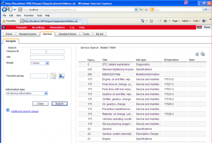The width and height of the screenshot is (212, 143).
Task: Open the File menu
Action: (x=4, y=16)
